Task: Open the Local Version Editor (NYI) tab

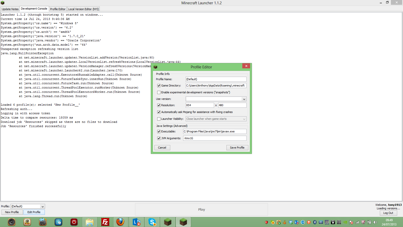Action: [x=83, y=9]
